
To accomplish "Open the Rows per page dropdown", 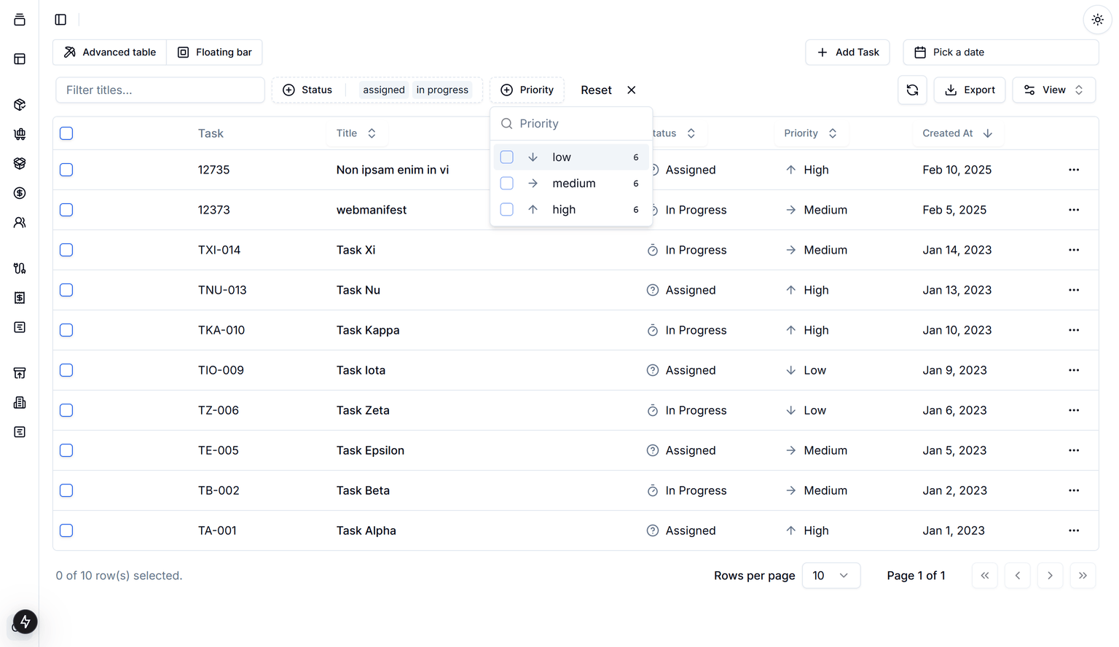I will pyautogui.click(x=831, y=576).
